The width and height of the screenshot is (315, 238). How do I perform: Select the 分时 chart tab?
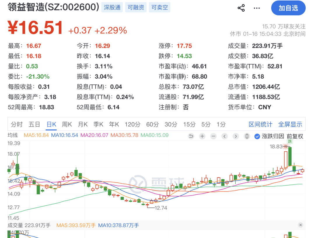click(17, 125)
